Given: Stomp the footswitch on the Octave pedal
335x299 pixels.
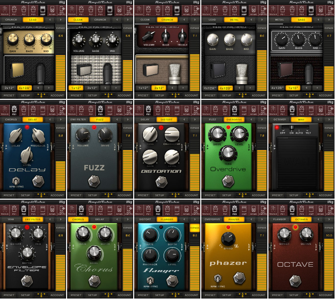Looking at the screenshot, I should [295, 280].
